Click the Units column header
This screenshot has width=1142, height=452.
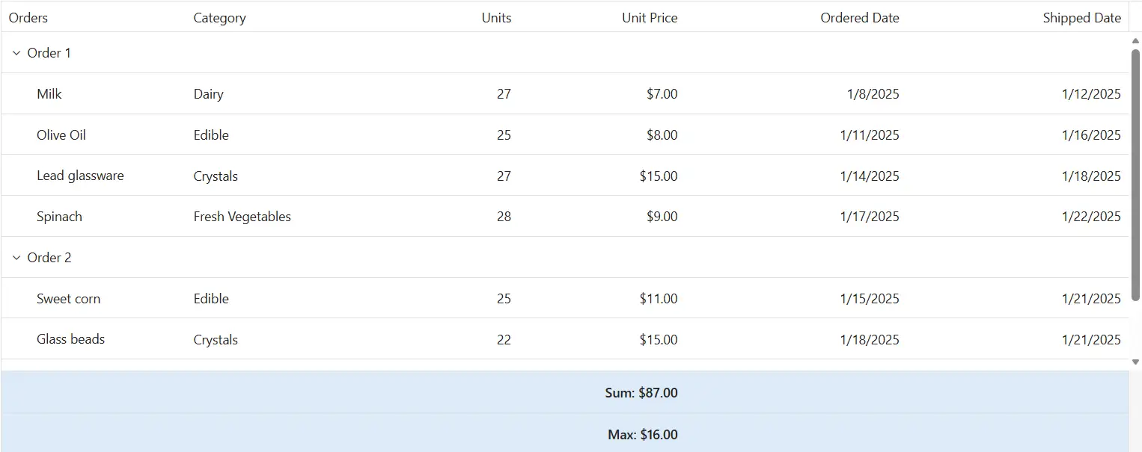pos(496,18)
